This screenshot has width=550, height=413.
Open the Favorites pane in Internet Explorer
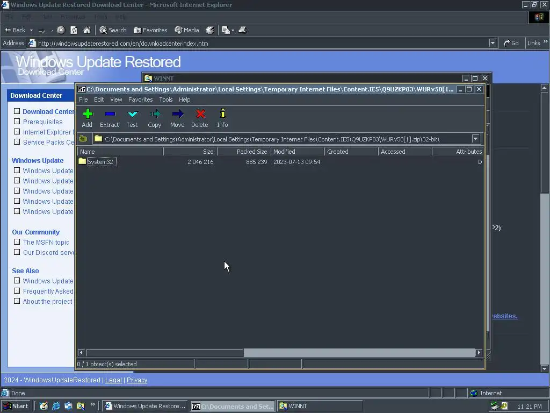tap(150, 30)
